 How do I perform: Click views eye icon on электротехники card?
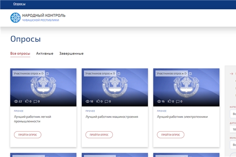pos(159,102)
